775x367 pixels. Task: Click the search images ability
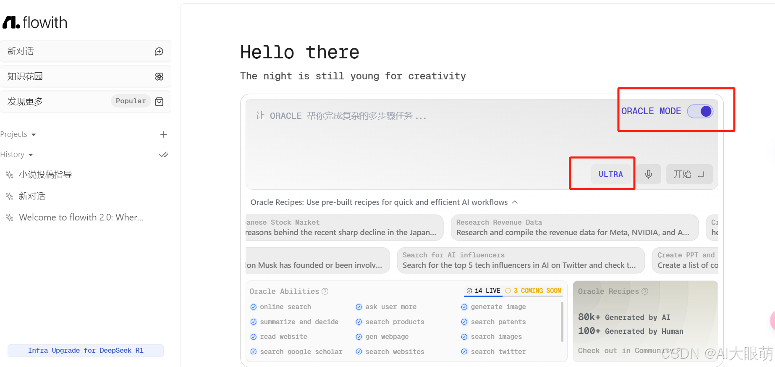[x=491, y=337]
